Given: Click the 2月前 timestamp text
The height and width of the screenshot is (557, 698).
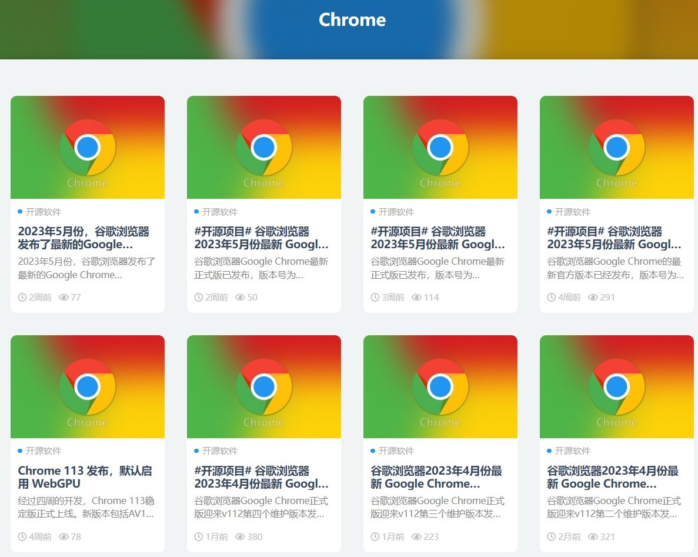Looking at the screenshot, I should 569,537.
